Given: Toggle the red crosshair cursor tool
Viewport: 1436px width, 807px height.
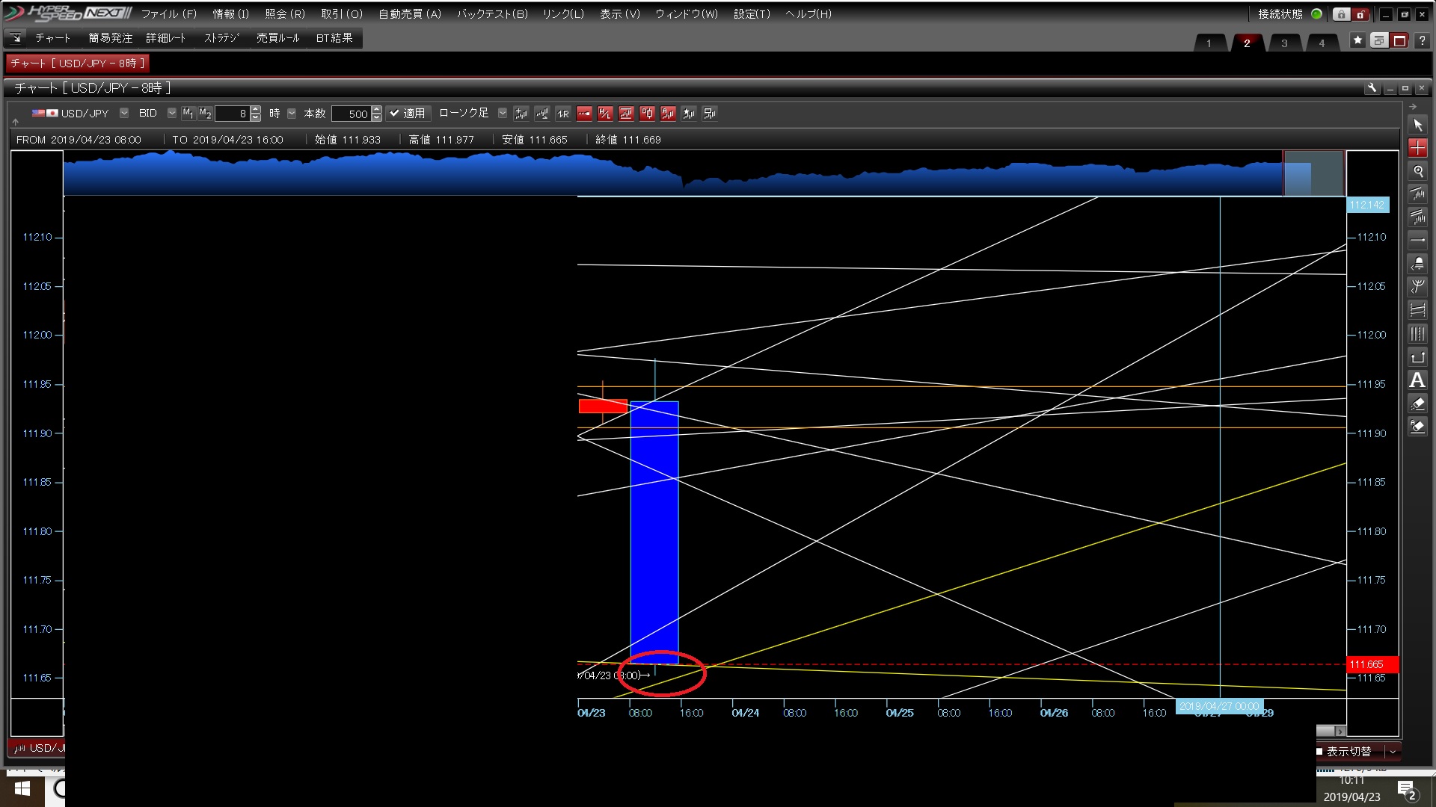Looking at the screenshot, I should (x=1417, y=148).
